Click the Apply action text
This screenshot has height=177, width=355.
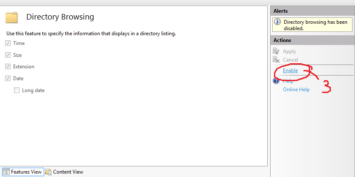[x=289, y=51]
